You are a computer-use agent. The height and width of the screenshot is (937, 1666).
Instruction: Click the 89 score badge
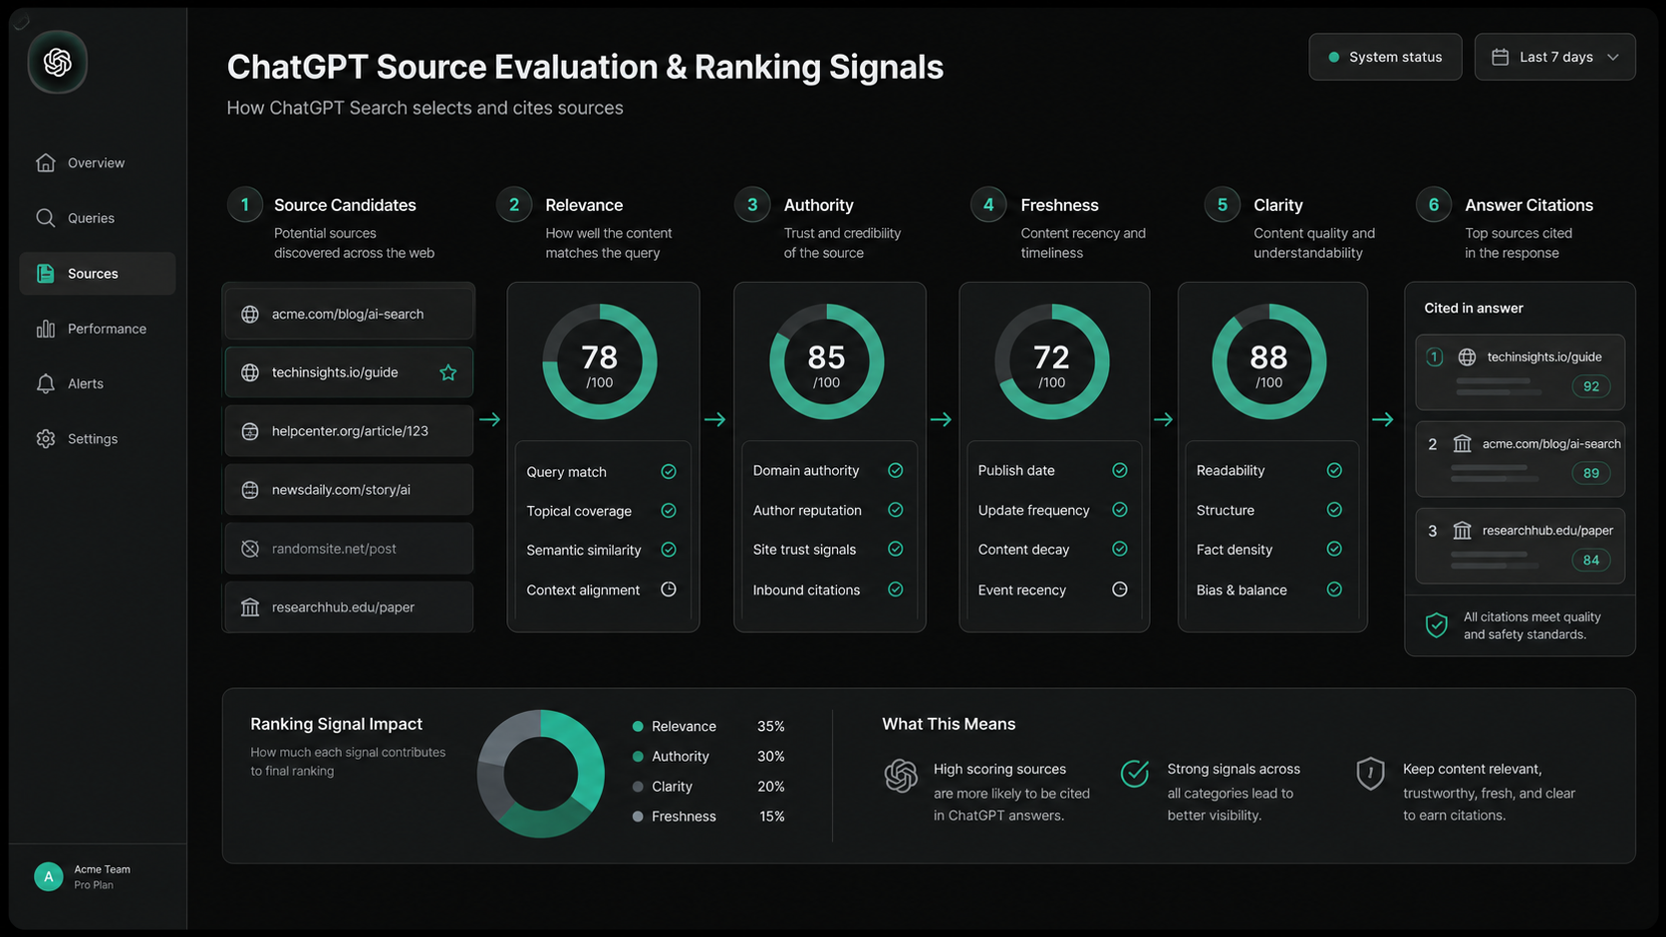tap(1591, 473)
